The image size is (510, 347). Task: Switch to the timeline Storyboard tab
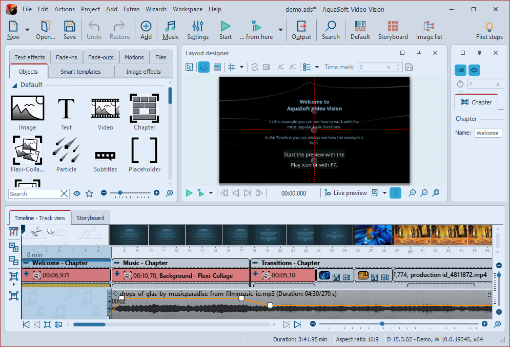(x=90, y=218)
